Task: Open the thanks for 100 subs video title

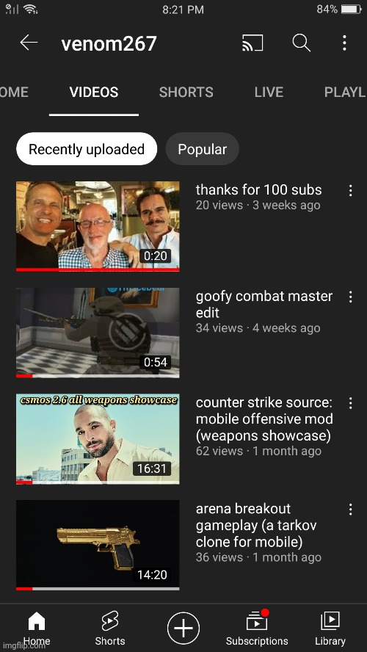Action: tap(258, 189)
